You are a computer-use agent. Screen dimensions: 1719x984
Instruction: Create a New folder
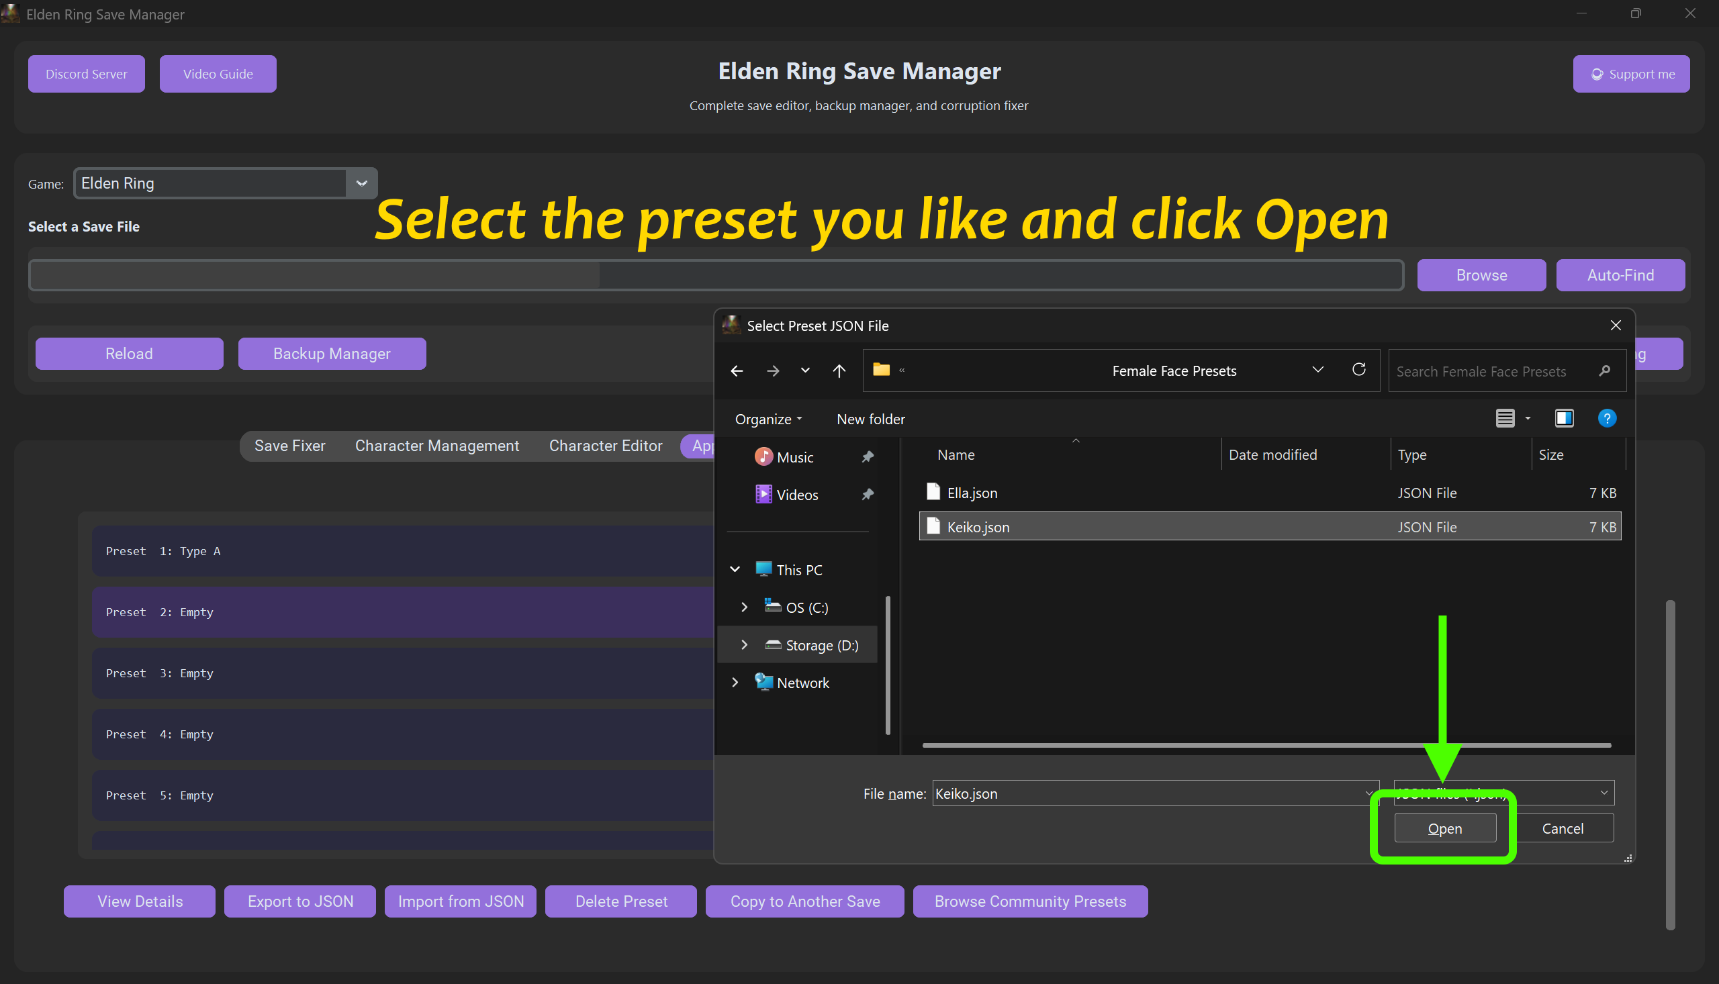pos(871,419)
